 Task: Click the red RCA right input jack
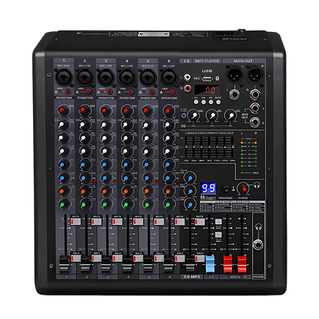(187, 88)
